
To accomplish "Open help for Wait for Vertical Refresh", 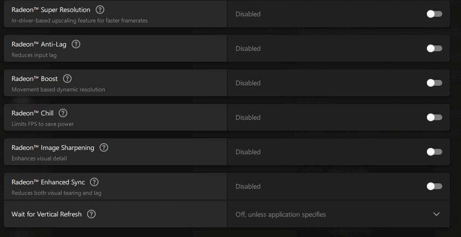I will (x=91, y=214).
